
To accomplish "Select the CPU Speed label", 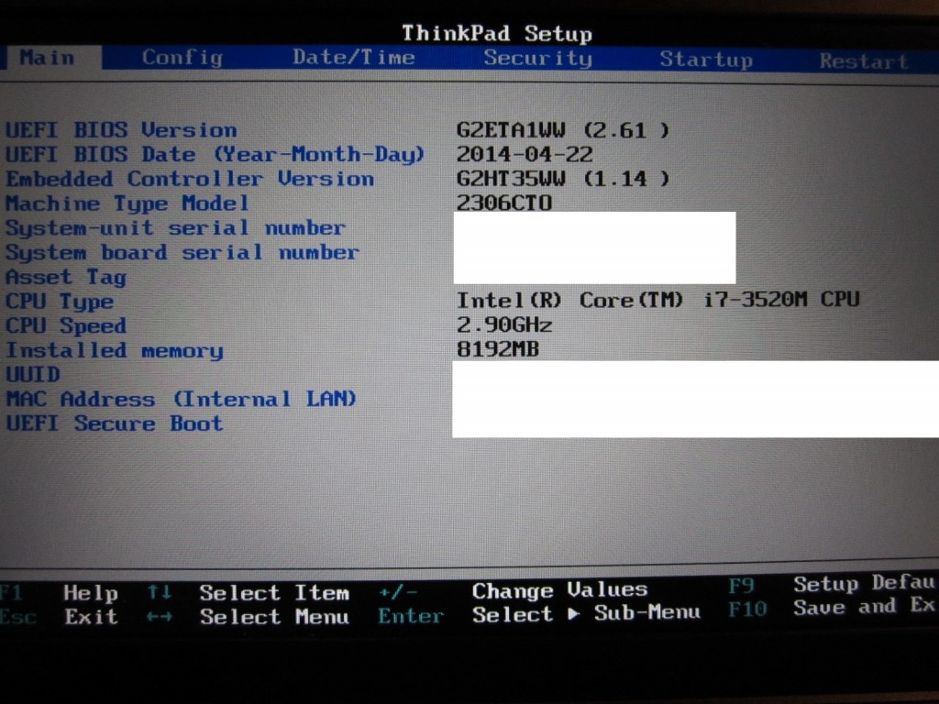I will click(x=66, y=325).
